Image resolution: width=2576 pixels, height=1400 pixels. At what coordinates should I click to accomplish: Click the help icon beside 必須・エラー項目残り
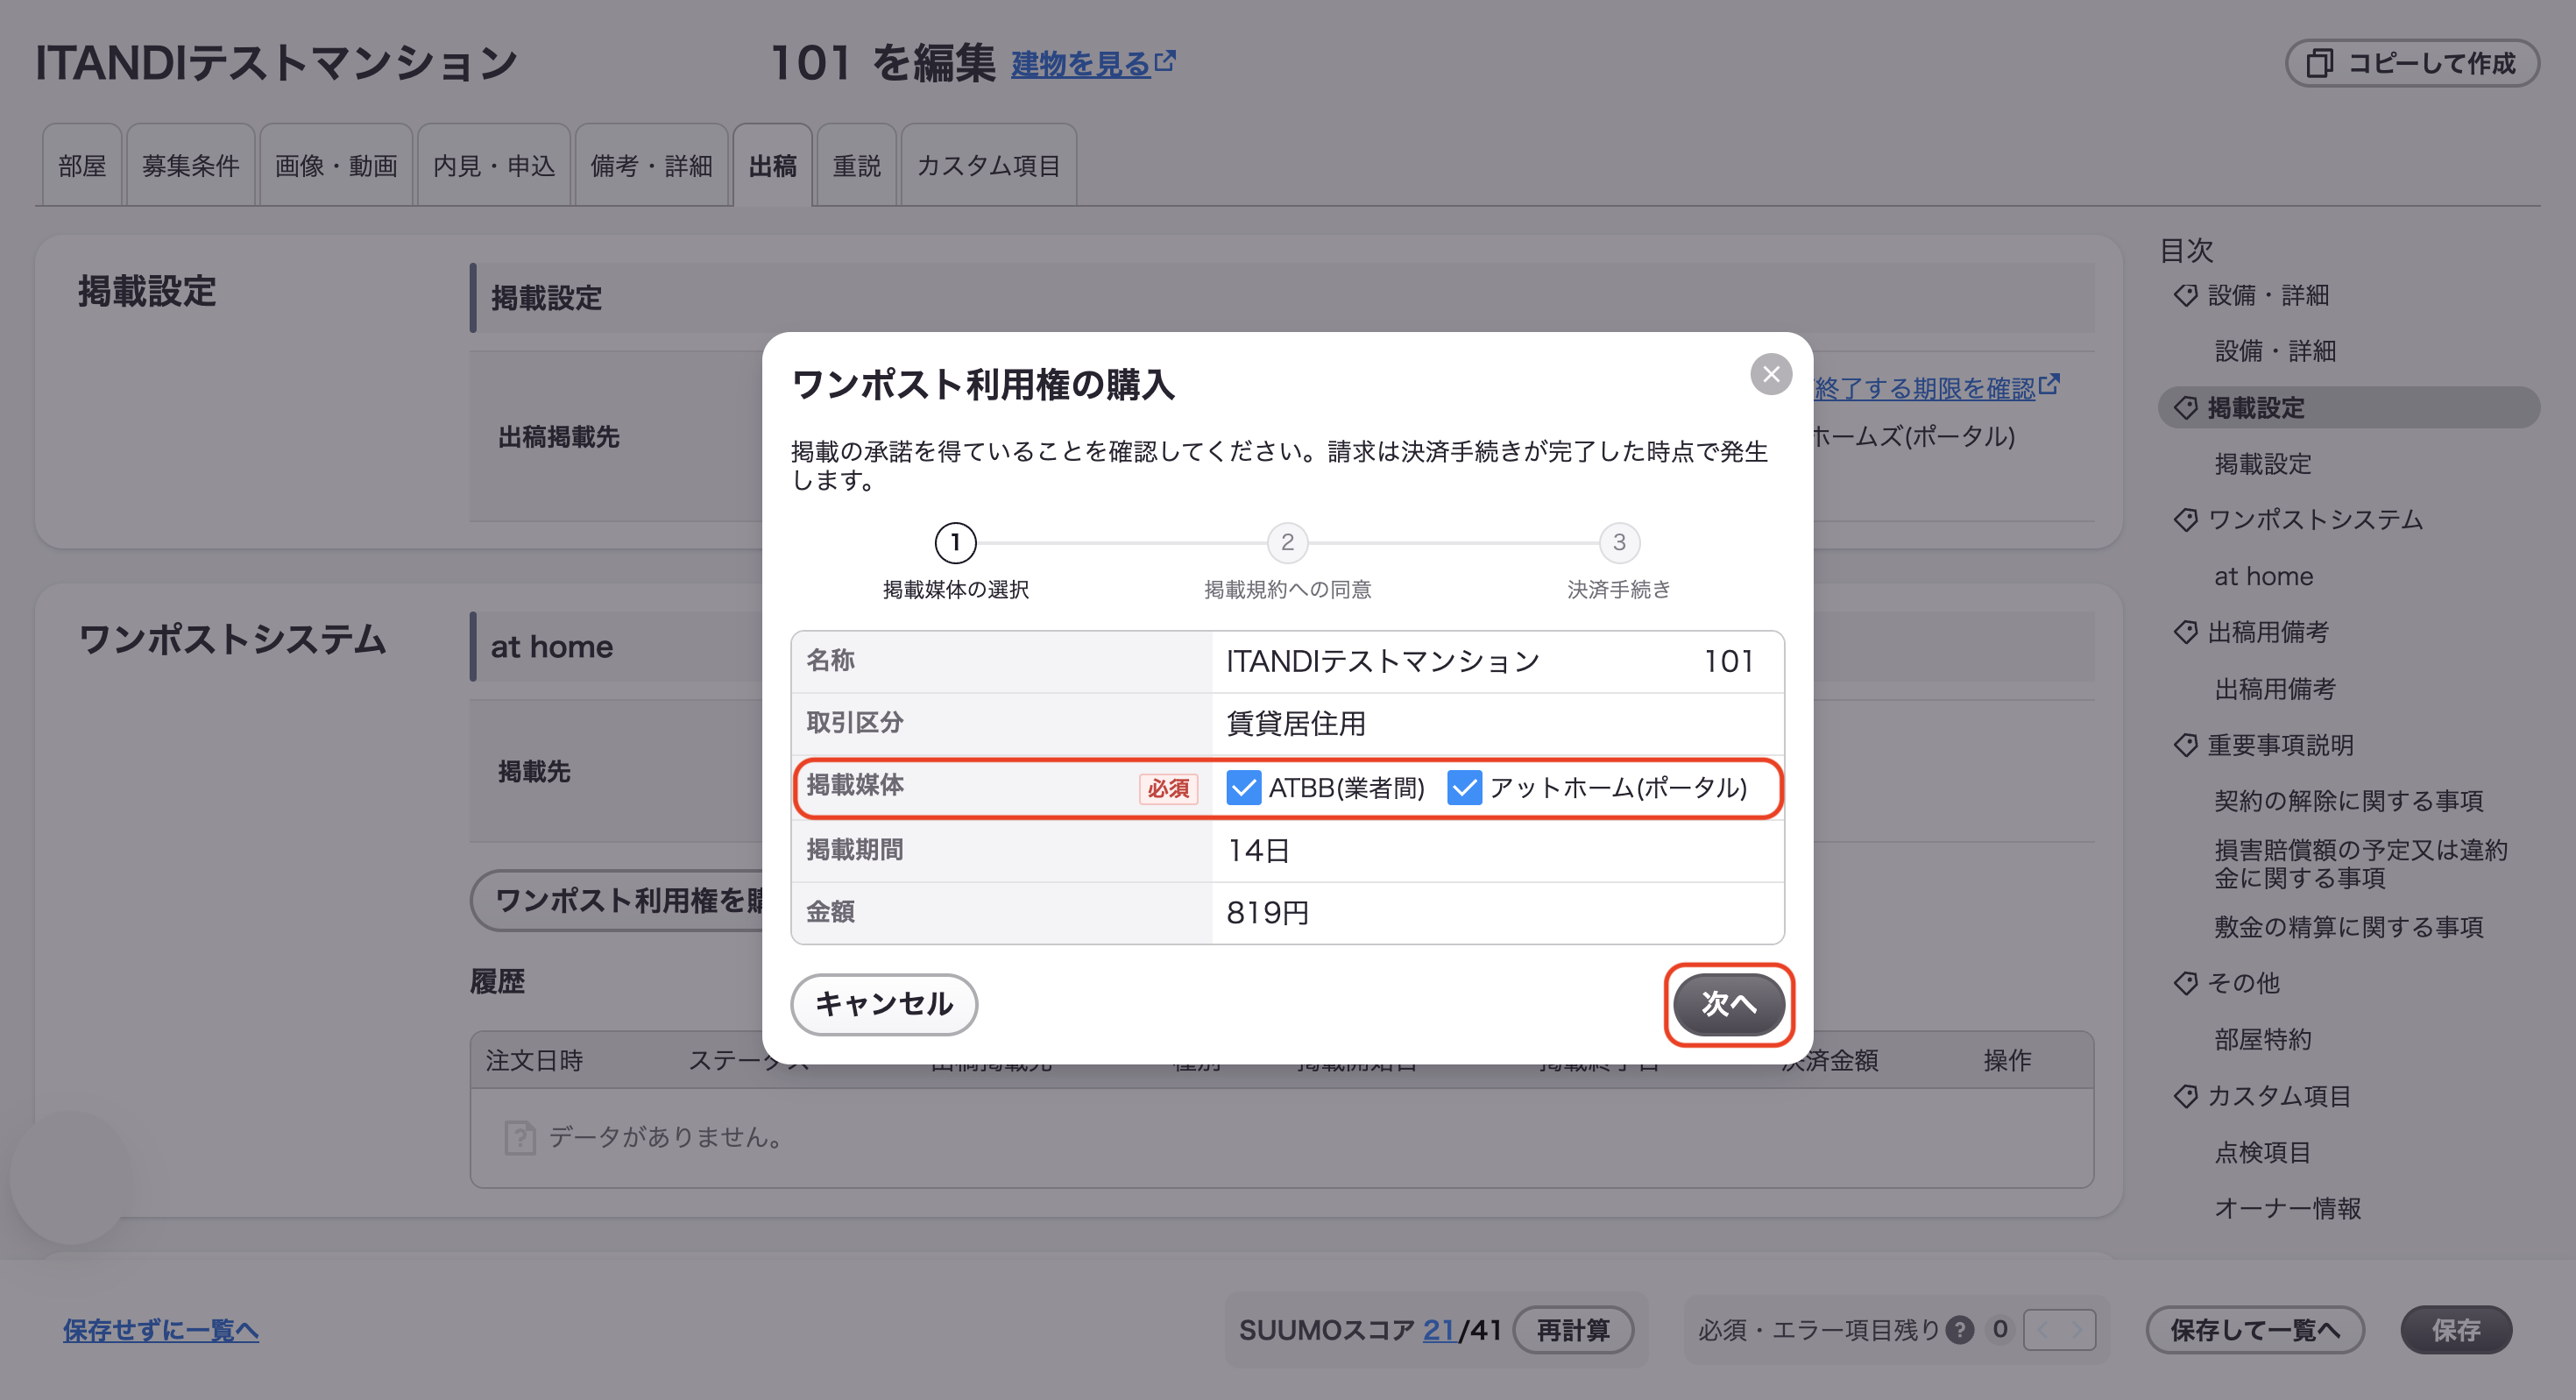point(1959,1330)
